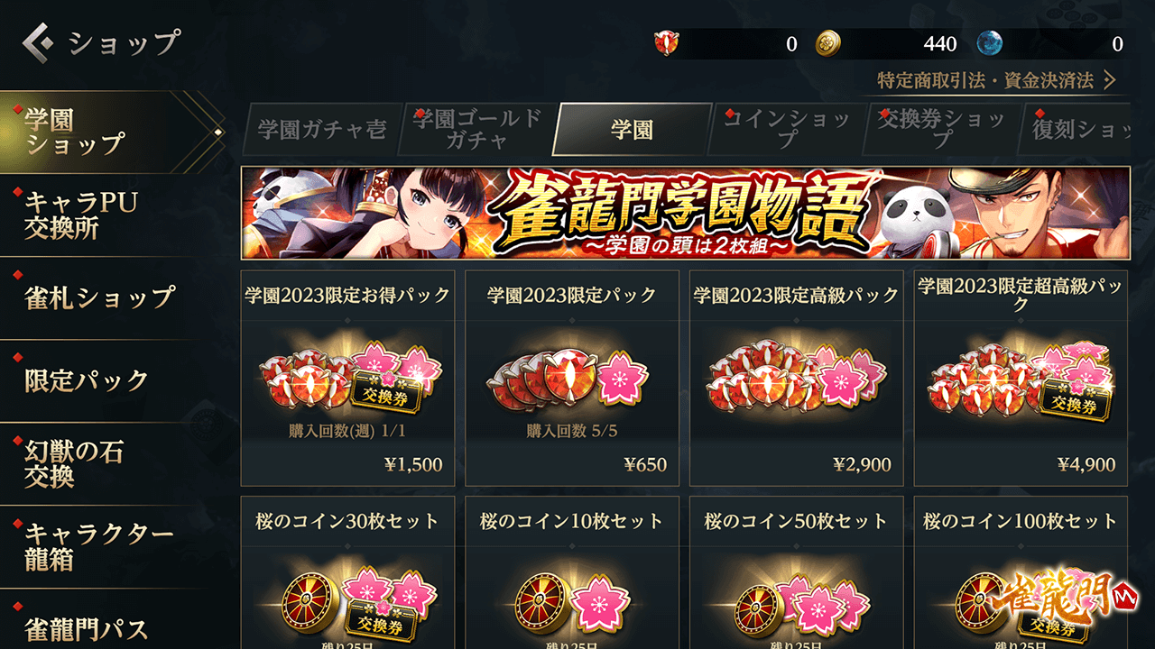Viewport: 1155px width, 649px height.
Task: Tap the red shield gem currency icon
Action: [x=667, y=43]
